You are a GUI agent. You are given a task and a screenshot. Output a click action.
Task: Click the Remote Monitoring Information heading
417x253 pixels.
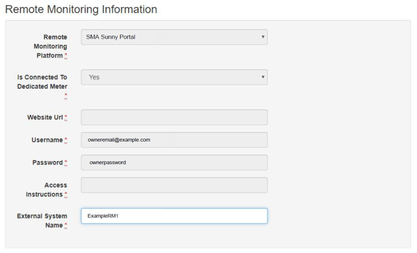pos(81,9)
